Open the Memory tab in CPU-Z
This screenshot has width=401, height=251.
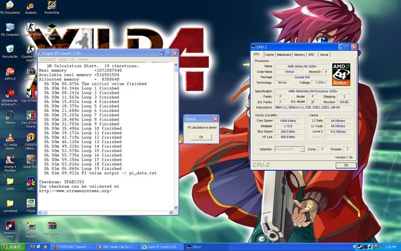coord(299,55)
